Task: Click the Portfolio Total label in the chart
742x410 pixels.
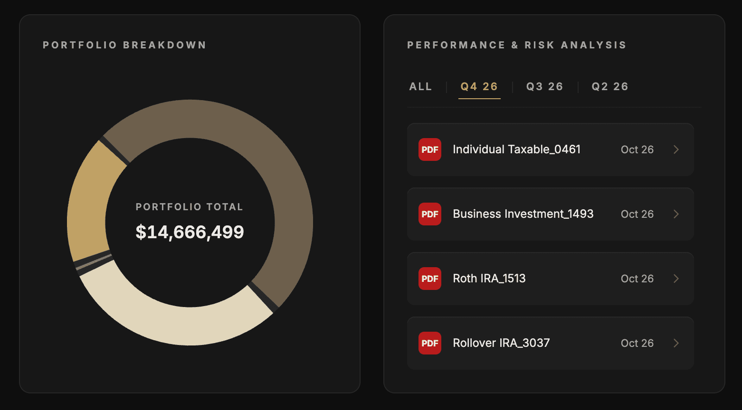Action: [x=190, y=207]
